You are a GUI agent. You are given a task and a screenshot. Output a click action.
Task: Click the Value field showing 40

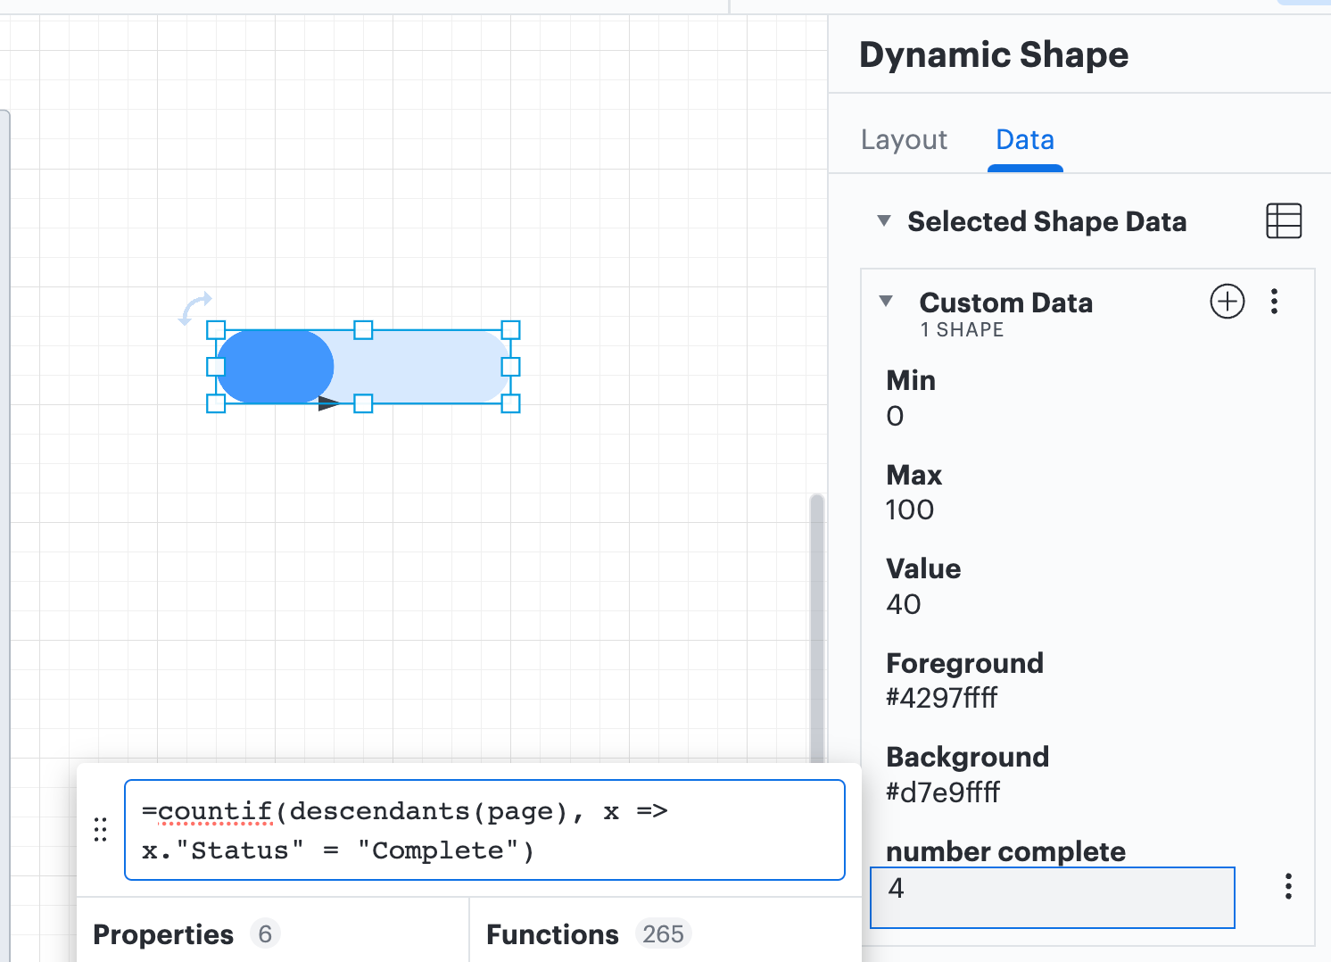tap(904, 604)
